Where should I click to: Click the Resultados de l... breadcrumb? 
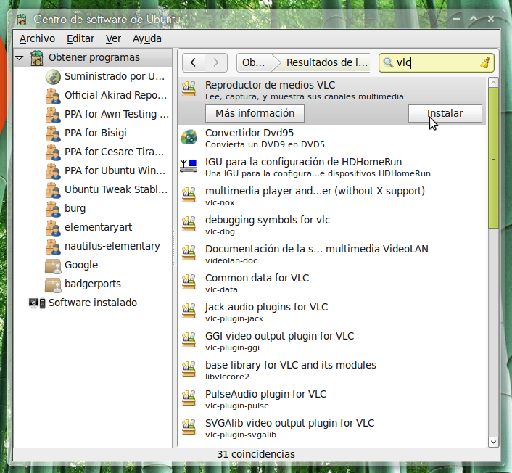coord(326,62)
